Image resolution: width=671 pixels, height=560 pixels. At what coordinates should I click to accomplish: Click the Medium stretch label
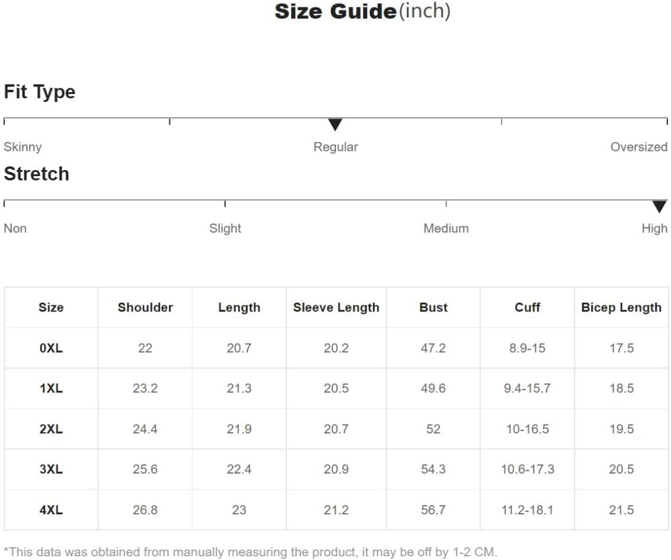click(x=446, y=229)
